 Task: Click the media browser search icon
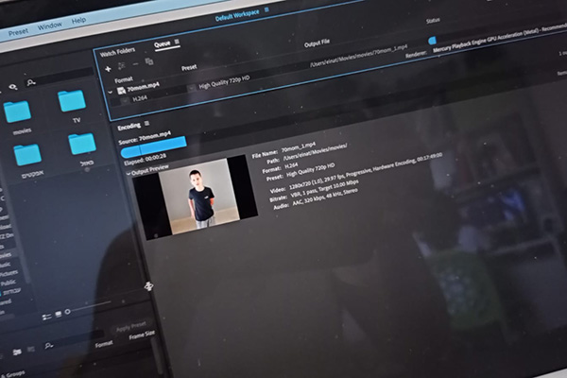(33, 83)
